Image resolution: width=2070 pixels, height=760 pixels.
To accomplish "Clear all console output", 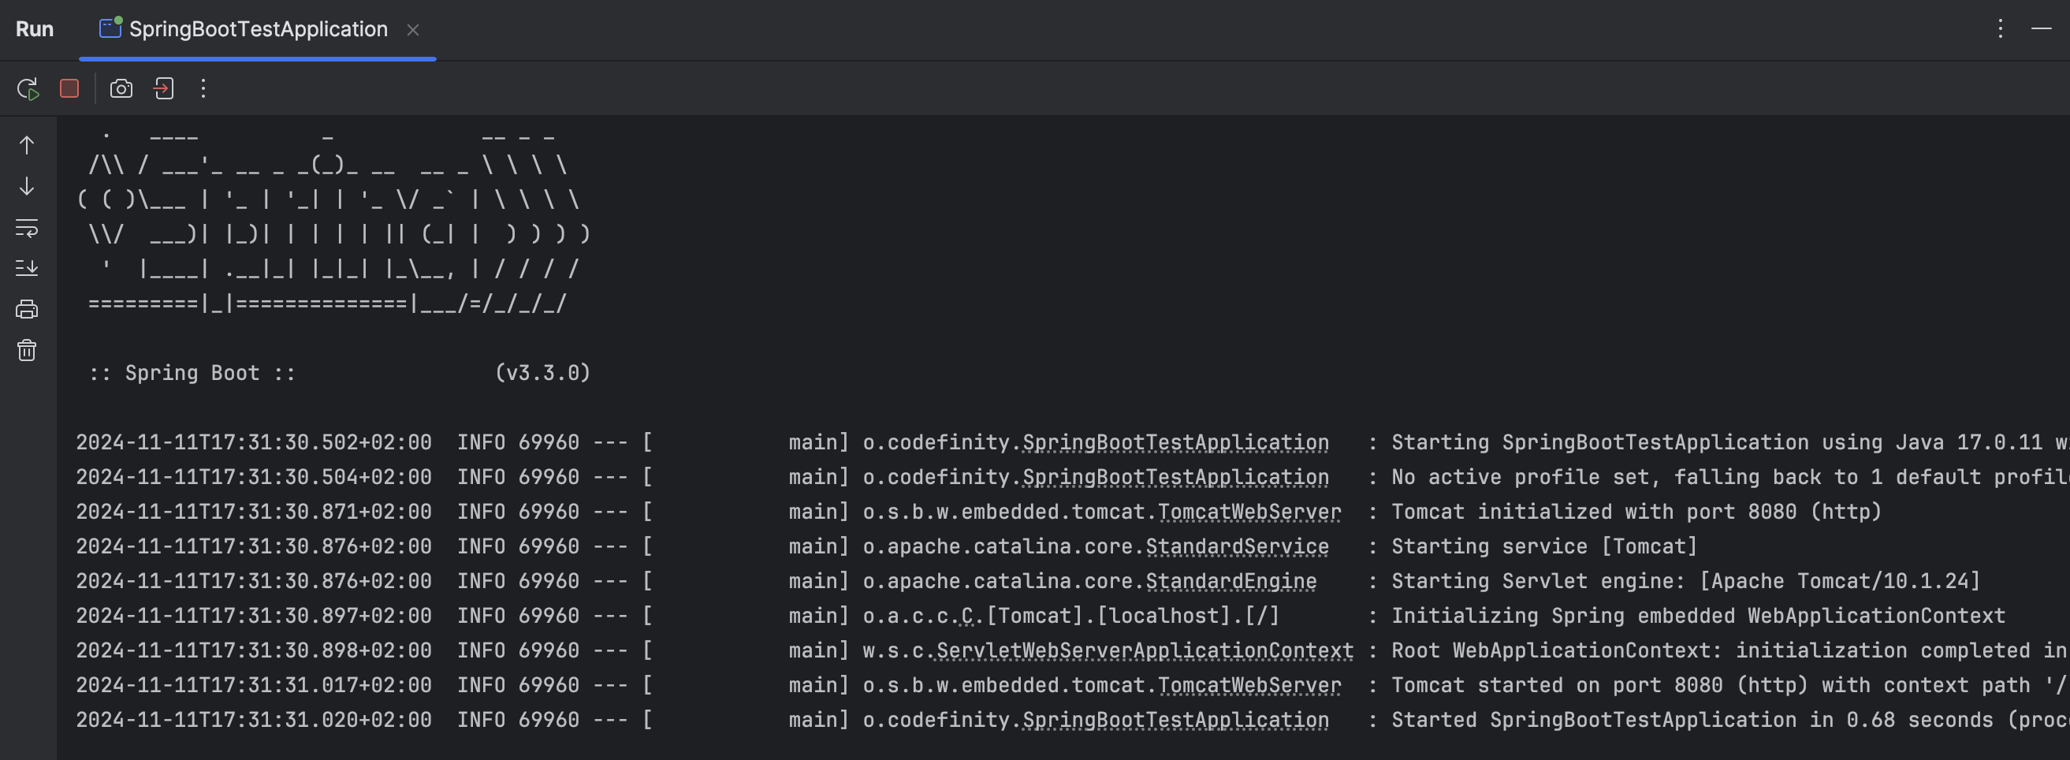I will pyautogui.click(x=27, y=350).
